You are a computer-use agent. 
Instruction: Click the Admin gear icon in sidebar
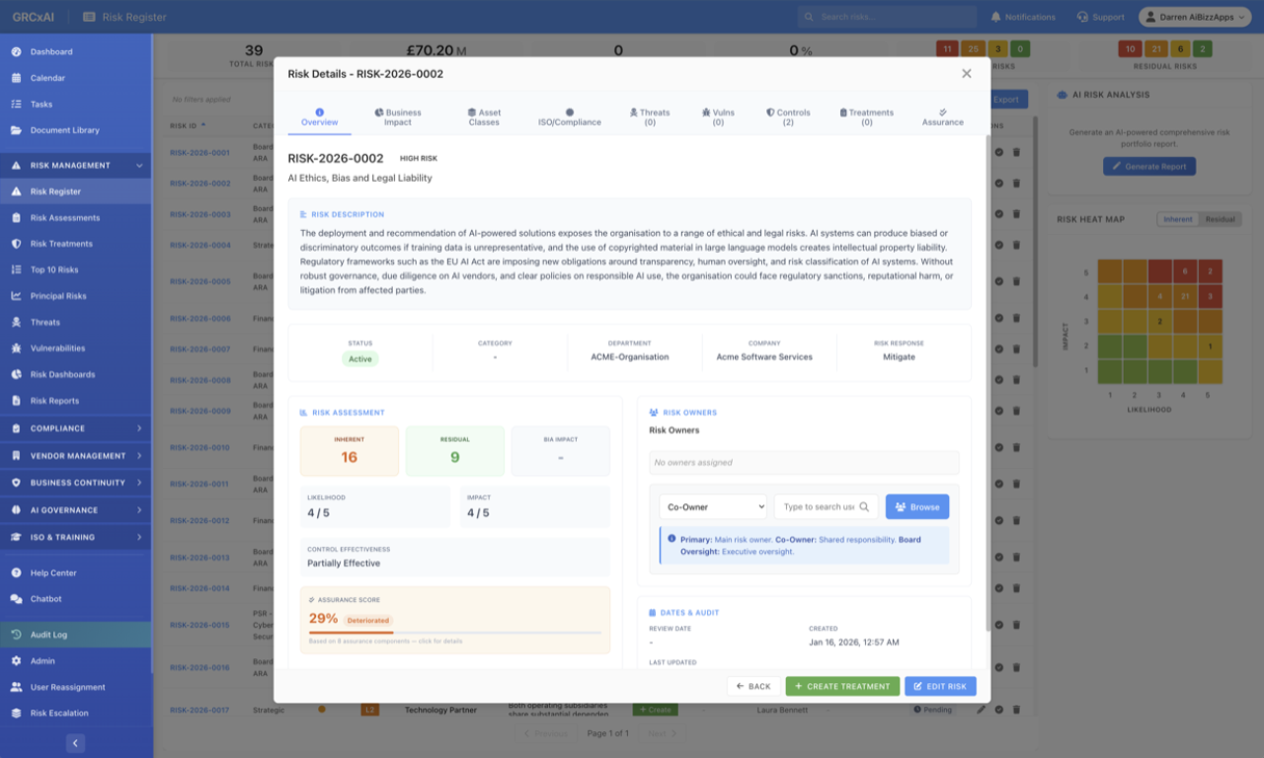[16, 661]
